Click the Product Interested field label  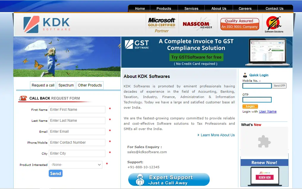[34, 165]
